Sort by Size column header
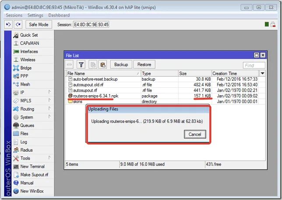Image resolution: width=282 pixels, height=200 pixels. click(x=195, y=74)
